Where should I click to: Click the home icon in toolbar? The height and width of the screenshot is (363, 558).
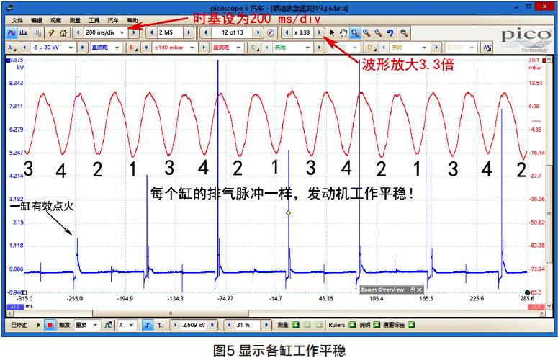(63, 32)
